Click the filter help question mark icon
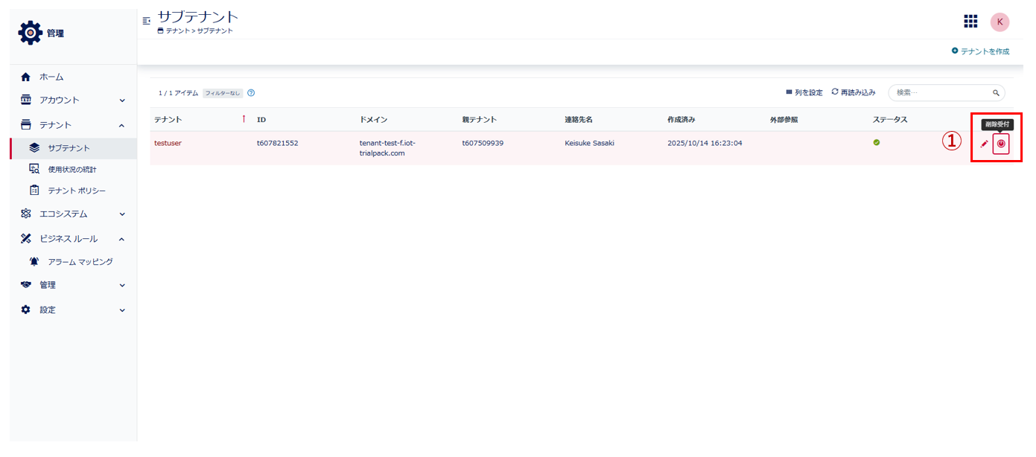Image resolution: width=1036 pixels, height=457 pixels. click(x=251, y=93)
